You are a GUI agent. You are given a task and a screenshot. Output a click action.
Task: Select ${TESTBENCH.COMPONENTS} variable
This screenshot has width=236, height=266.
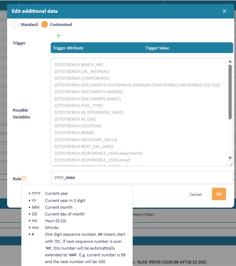coord(82,78)
